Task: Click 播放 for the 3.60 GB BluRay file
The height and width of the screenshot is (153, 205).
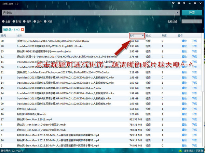Action: [184, 41]
